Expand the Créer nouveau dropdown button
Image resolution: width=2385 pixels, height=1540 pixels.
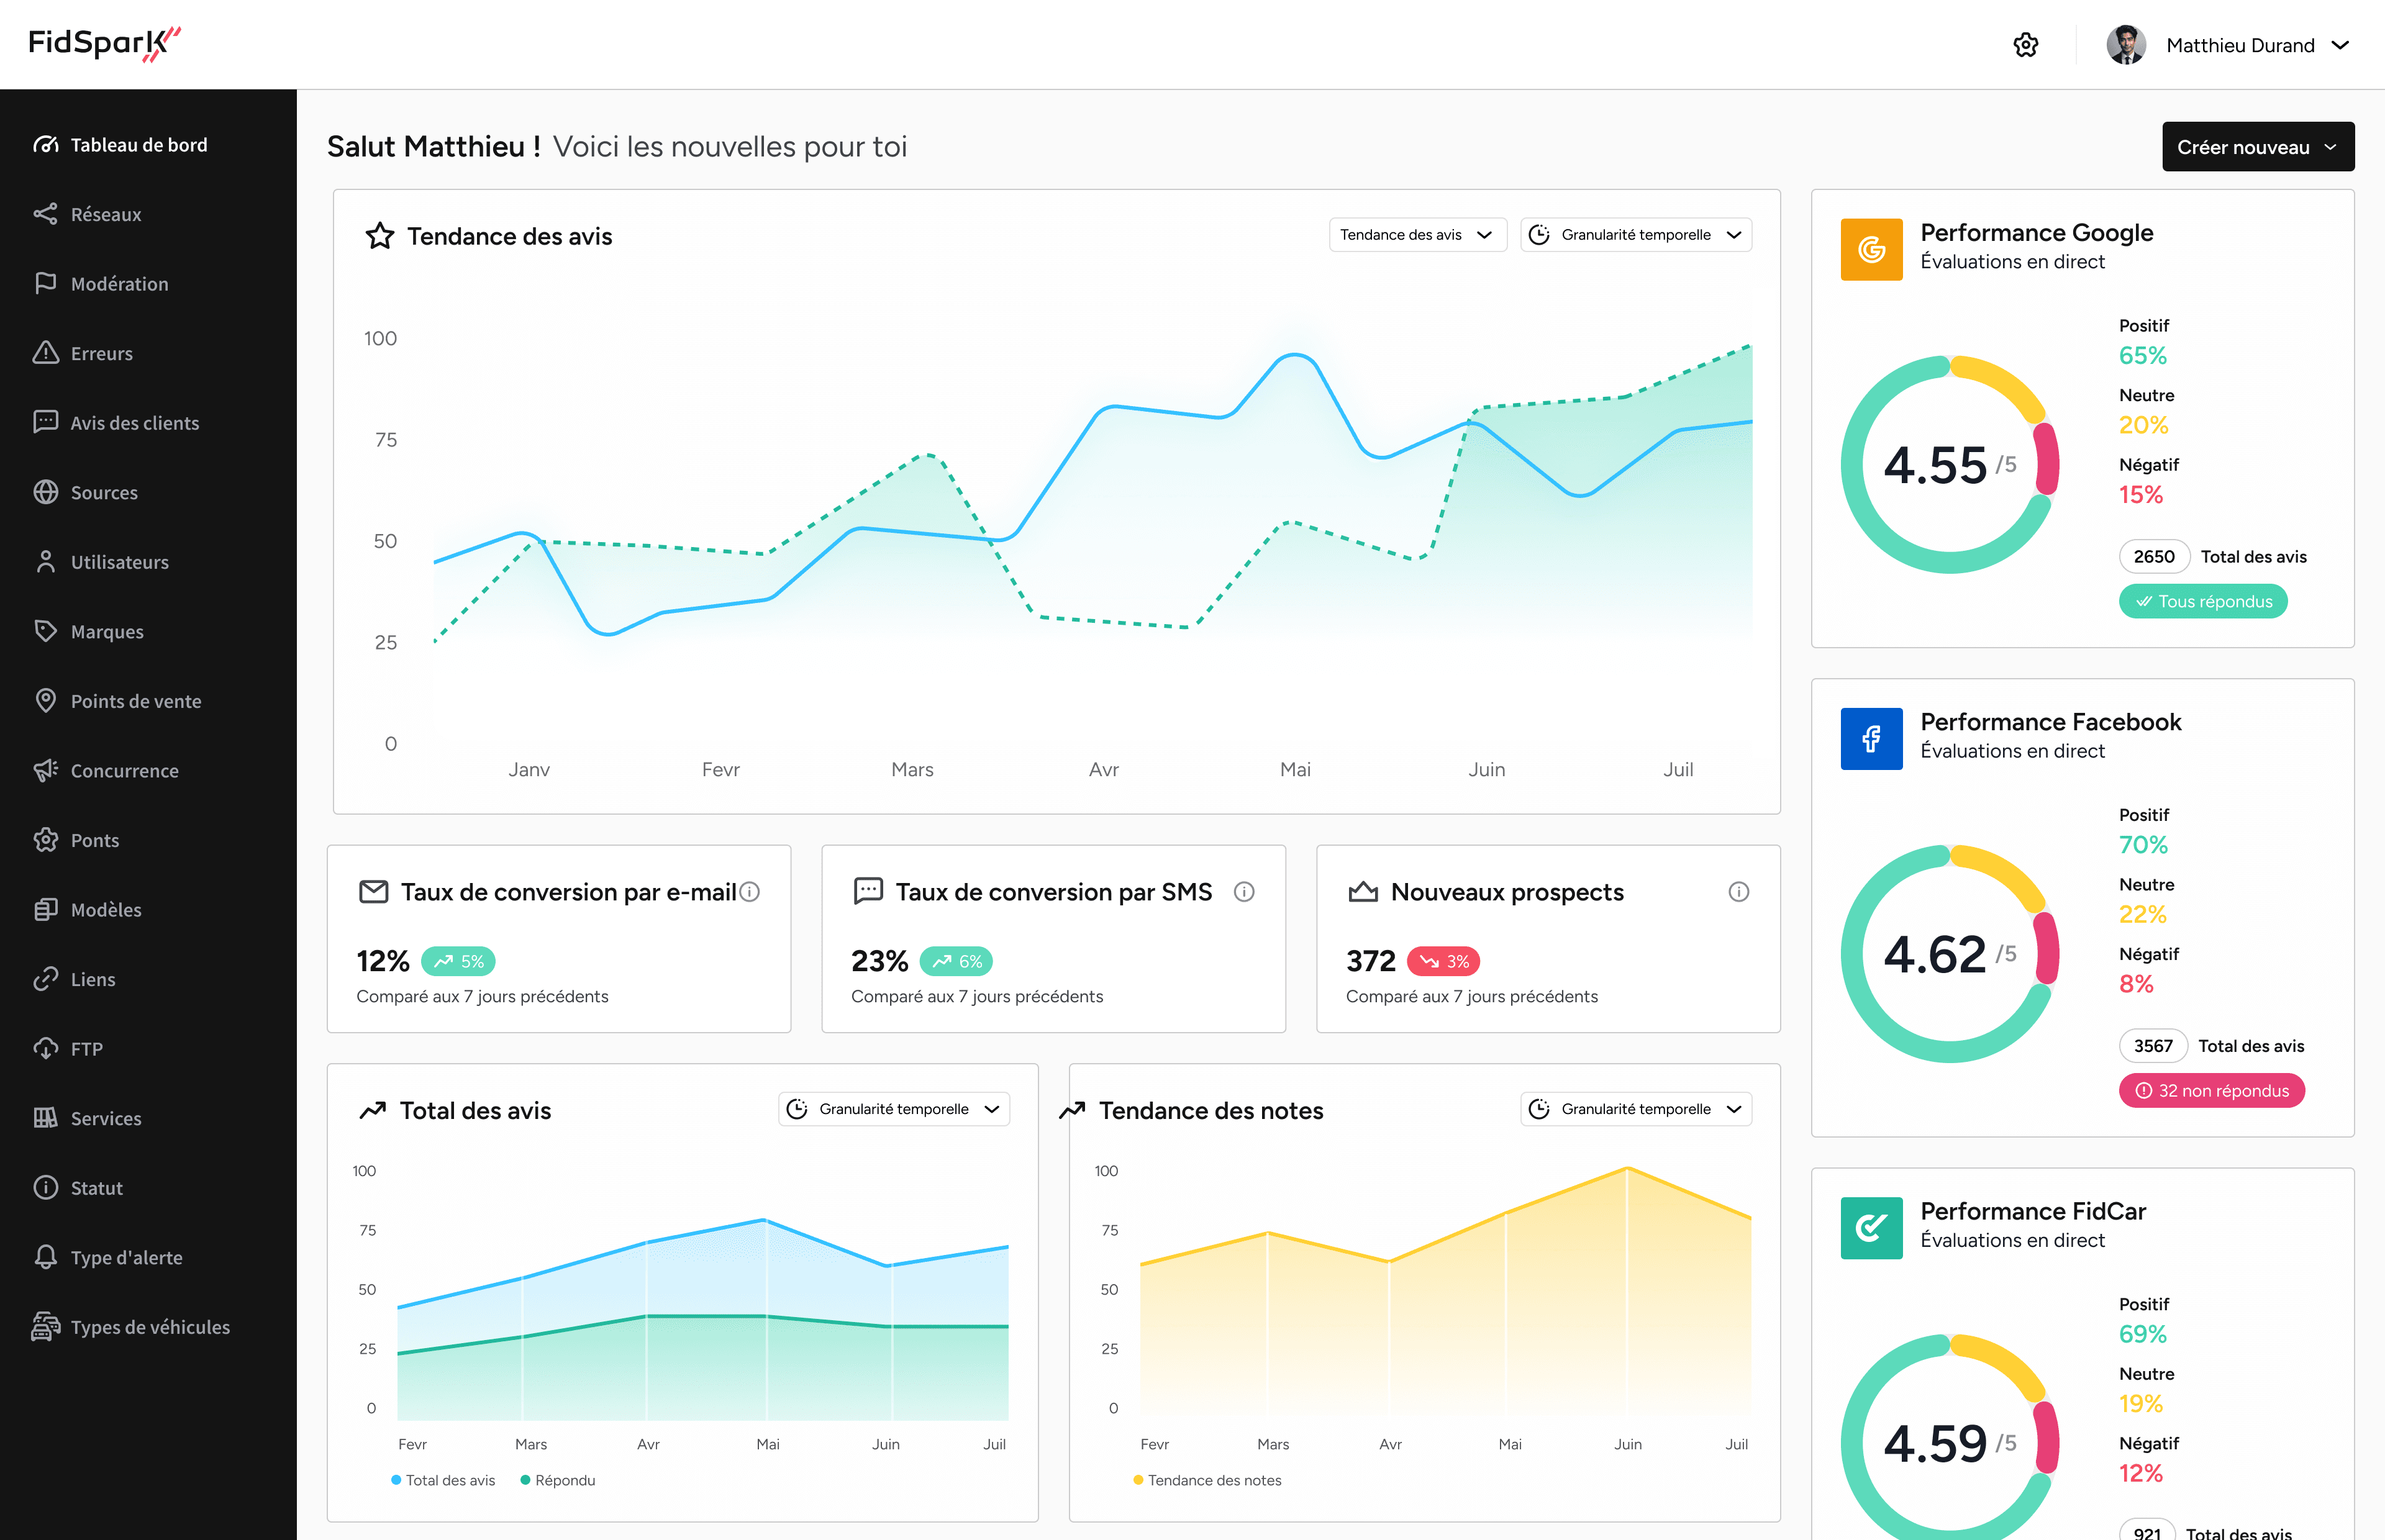point(2257,147)
